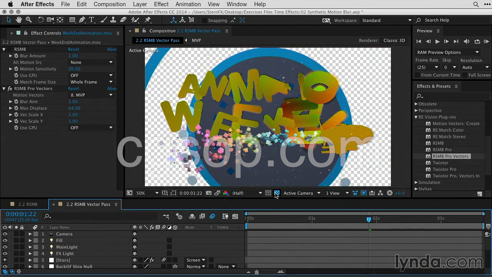The image size is (492, 277).
Task: Select the Clone Stamp tool
Action: click(x=113, y=20)
